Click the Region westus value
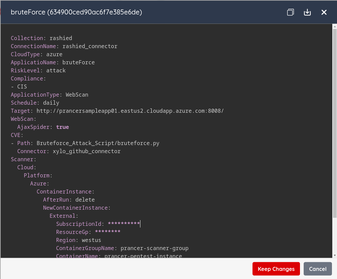Image resolution: width=337 pixels, height=279 pixels. click(x=91, y=240)
